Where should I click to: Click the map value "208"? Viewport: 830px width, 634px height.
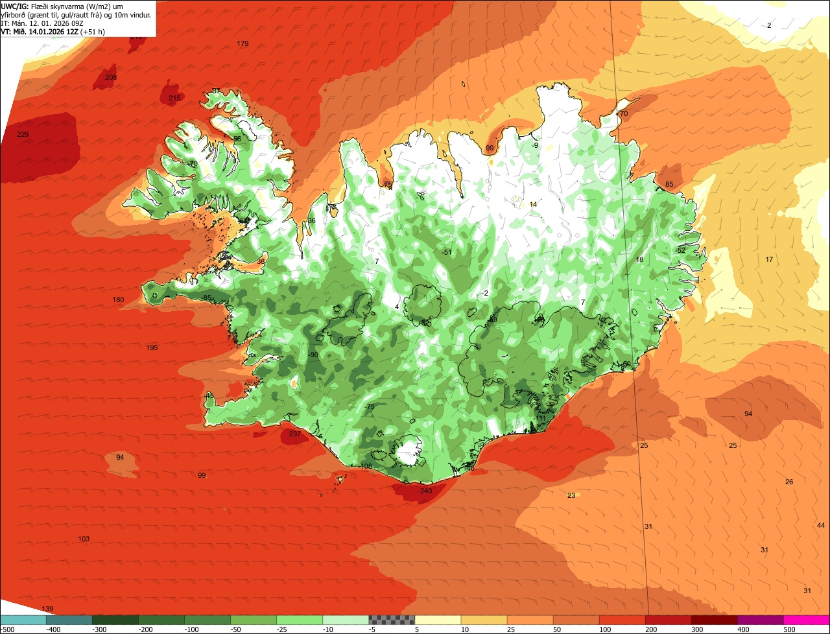111,78
